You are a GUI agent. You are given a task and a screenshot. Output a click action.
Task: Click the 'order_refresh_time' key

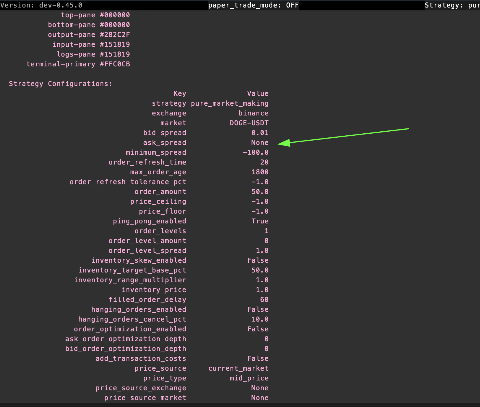[x=147, y=162]
